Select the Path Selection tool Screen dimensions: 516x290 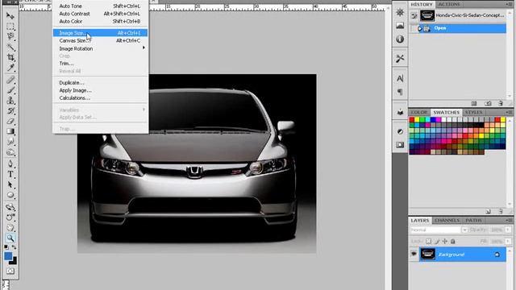pos(10,184)
